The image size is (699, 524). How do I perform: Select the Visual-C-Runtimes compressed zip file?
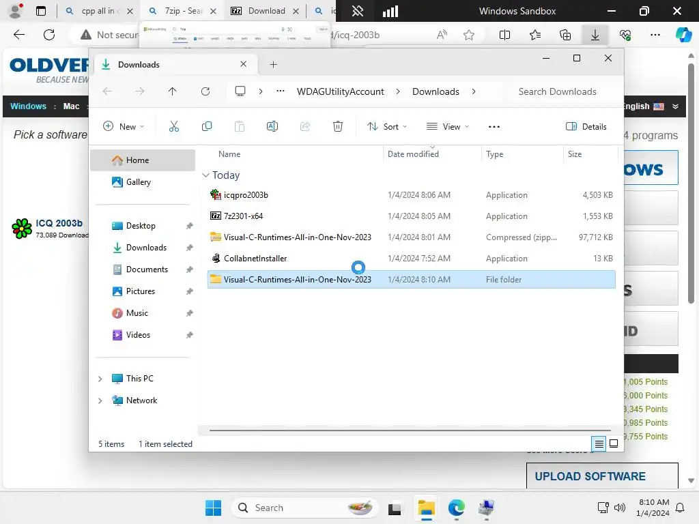tap(411, 237)
